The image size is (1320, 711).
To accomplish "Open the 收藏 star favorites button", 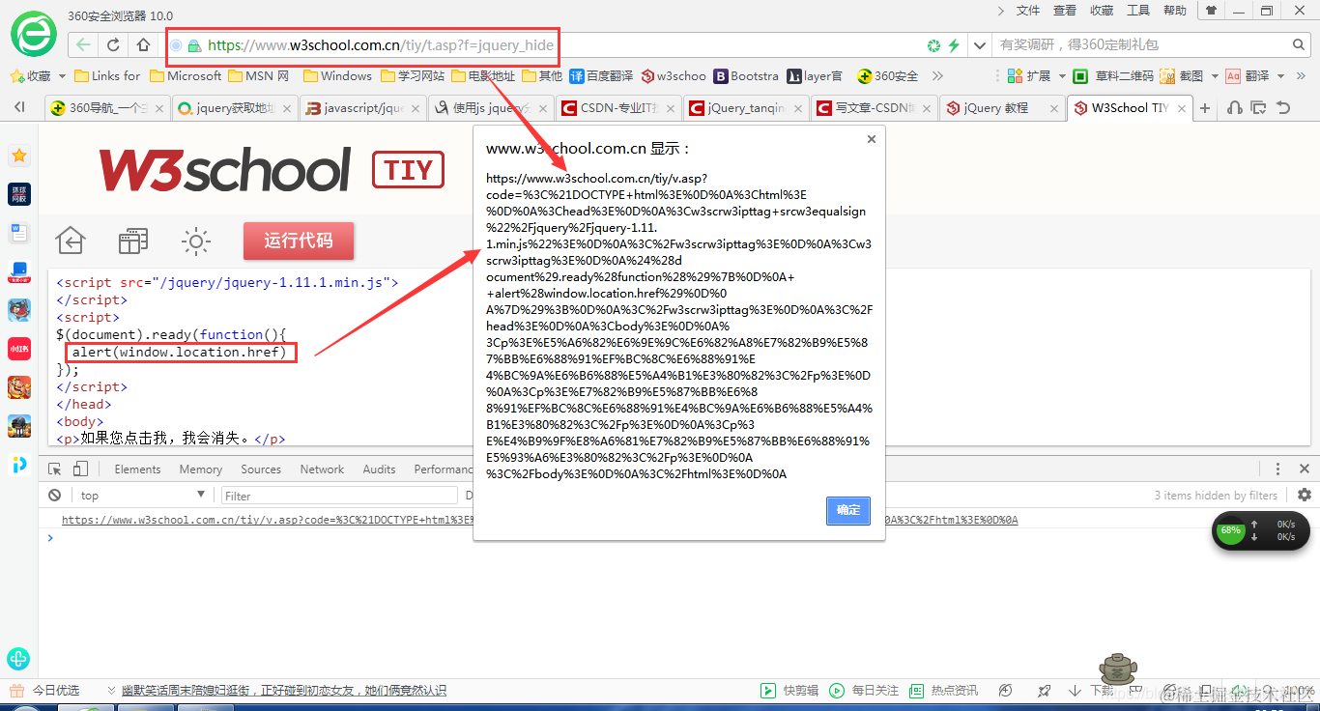I will click(x=31, y=75).
